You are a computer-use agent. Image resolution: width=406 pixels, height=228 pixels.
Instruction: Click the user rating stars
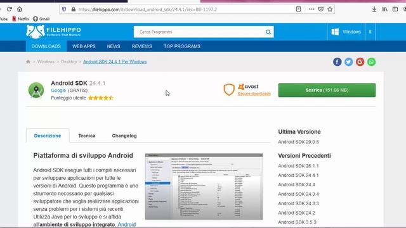[x=101, y=98]
